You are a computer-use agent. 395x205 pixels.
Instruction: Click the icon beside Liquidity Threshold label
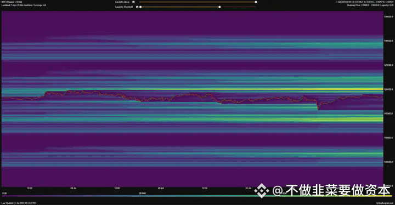point(137,7)
